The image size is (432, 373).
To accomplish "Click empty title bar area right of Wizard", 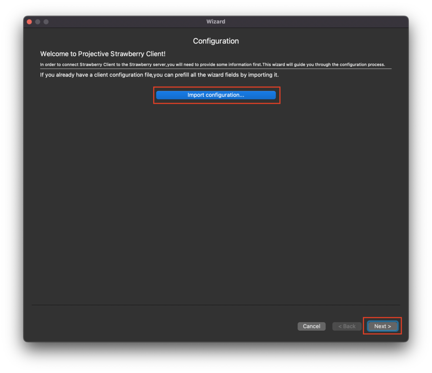I will tap(316, 22).
